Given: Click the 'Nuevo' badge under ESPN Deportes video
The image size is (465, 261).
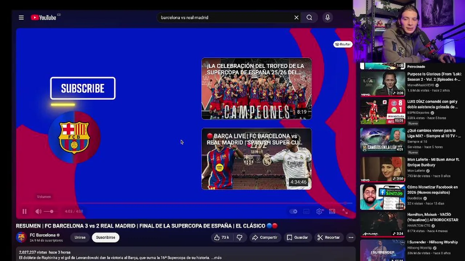Looking at the screenshot, I should 413,123.
